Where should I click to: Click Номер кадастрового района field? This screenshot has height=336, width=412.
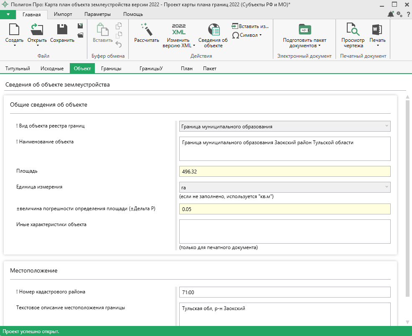tap(285, 292)
